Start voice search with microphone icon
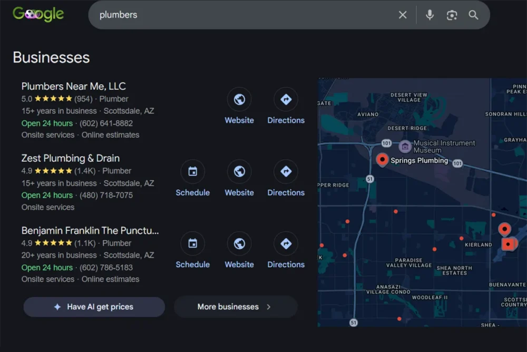This screenshot has height=352, width=527. click(430, 15)
